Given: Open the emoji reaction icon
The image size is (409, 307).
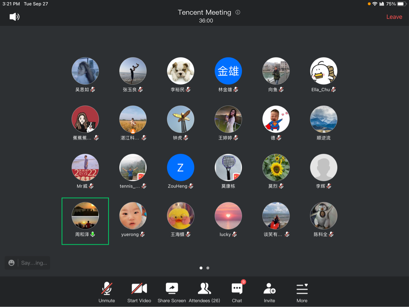Looking at the screenshot, I should (x=11, y=263).
